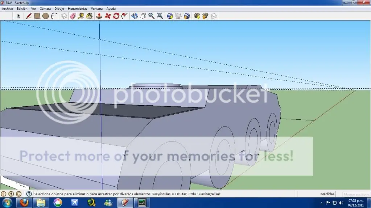Select the arrow Select tool
The image size is (371, 208).
(x=18, y=16)
